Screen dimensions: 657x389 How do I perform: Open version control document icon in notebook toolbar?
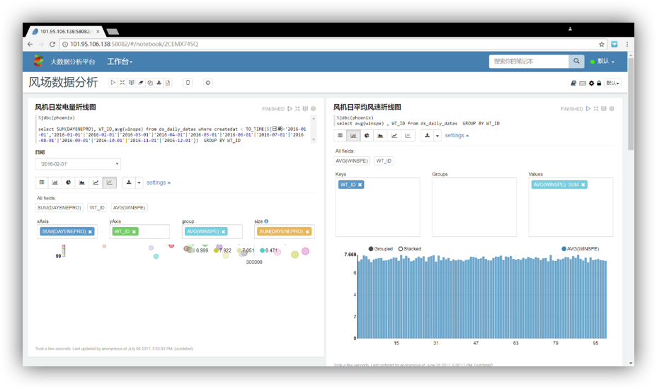pyautogui.click(x=168, y=83)
